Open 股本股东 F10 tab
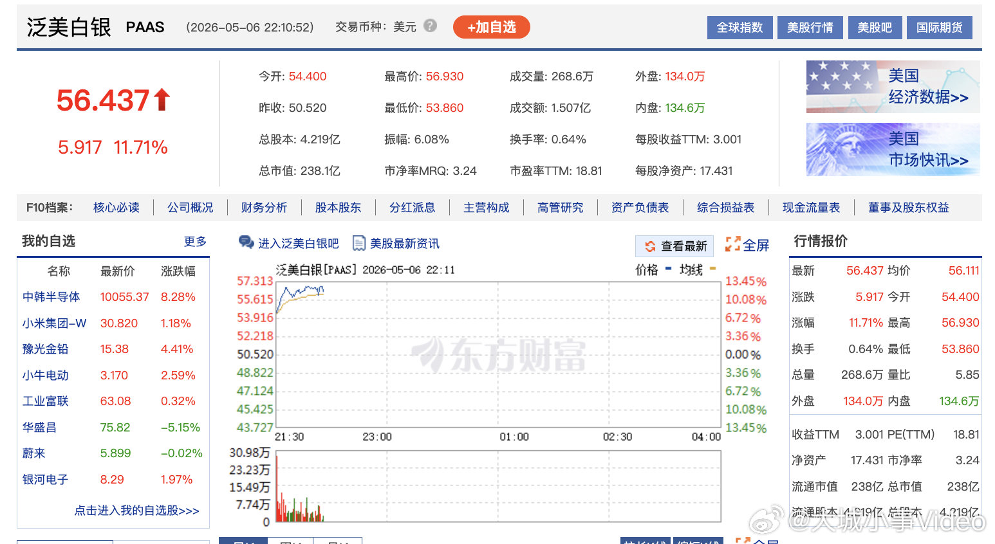The image size is (995, 544). [339, 208]
